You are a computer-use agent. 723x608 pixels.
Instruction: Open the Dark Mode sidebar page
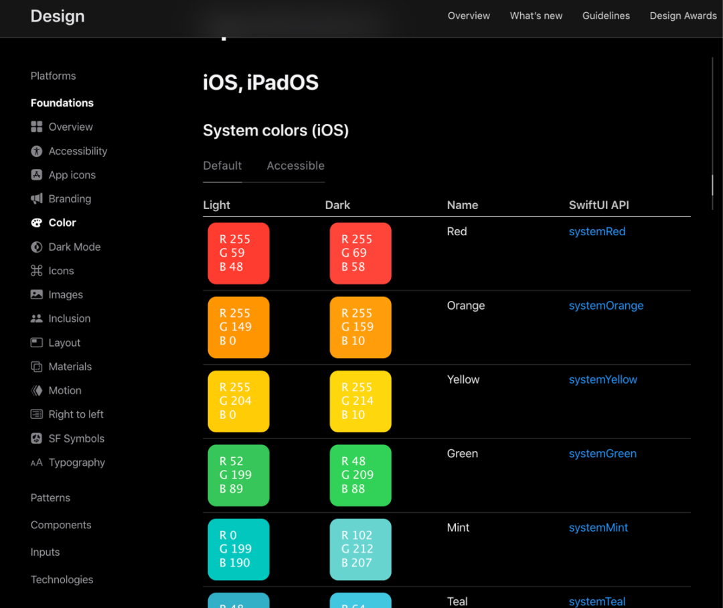[x=75, y=247]
